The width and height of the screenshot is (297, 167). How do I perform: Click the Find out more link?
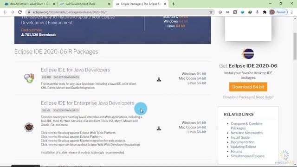[x=32, y=30]
